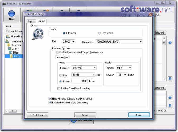Viewport: 178px width, 132px height.
Task: Select the Benutzer folder in tree
Action: pos(16,45)
